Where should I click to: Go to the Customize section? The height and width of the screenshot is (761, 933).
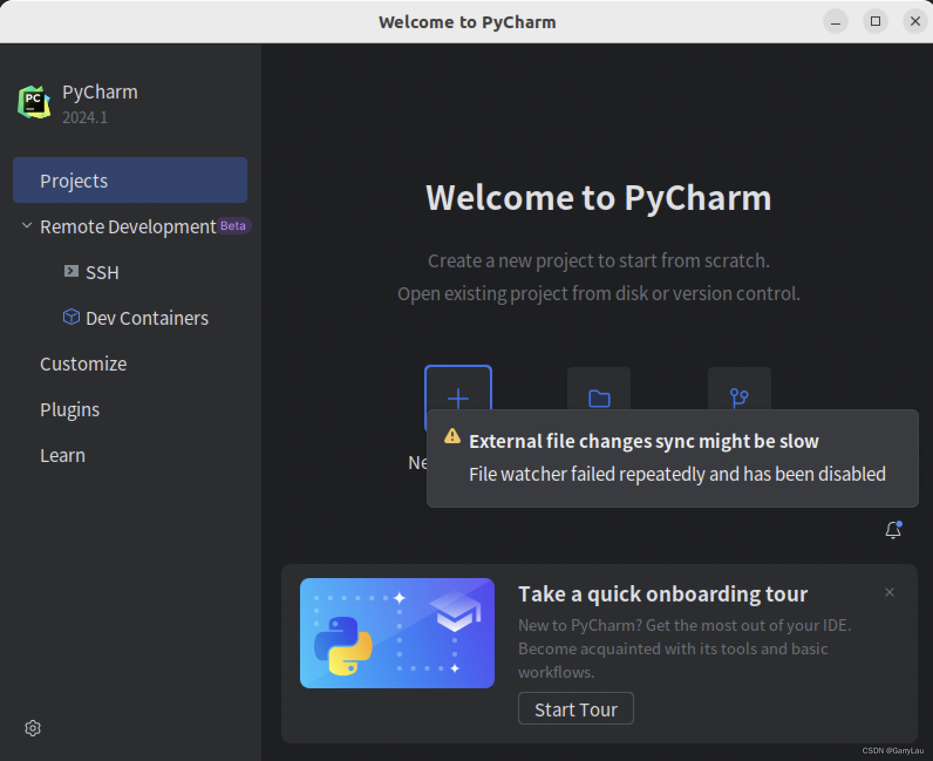tap(83, 363)
